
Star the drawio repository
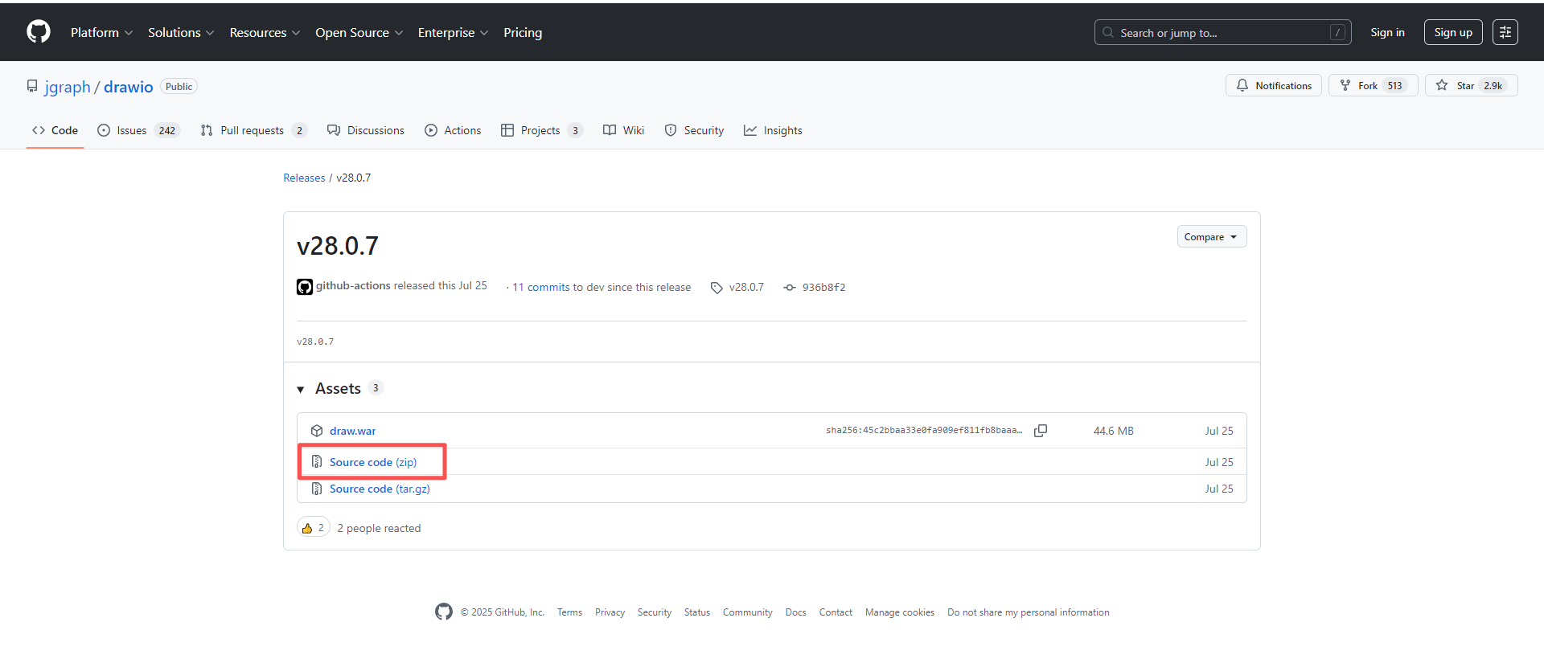(1471, 86)
